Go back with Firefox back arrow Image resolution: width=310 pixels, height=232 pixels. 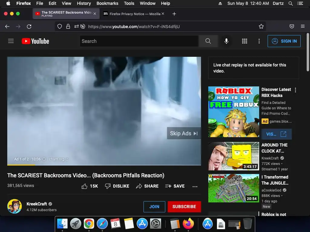click(7, 27)
